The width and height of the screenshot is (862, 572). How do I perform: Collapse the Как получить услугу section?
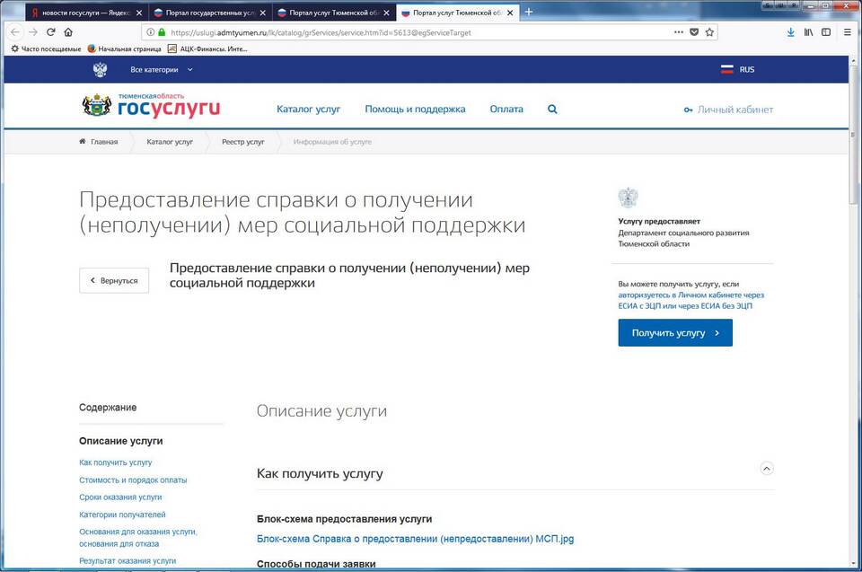pyautogui.click(x=767, y=468)
